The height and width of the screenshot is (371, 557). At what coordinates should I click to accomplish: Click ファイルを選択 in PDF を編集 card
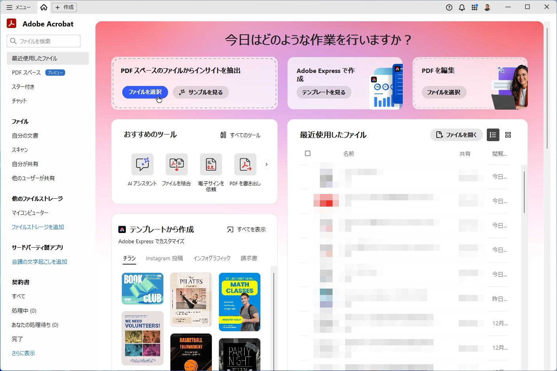click(x=444, y=92)
